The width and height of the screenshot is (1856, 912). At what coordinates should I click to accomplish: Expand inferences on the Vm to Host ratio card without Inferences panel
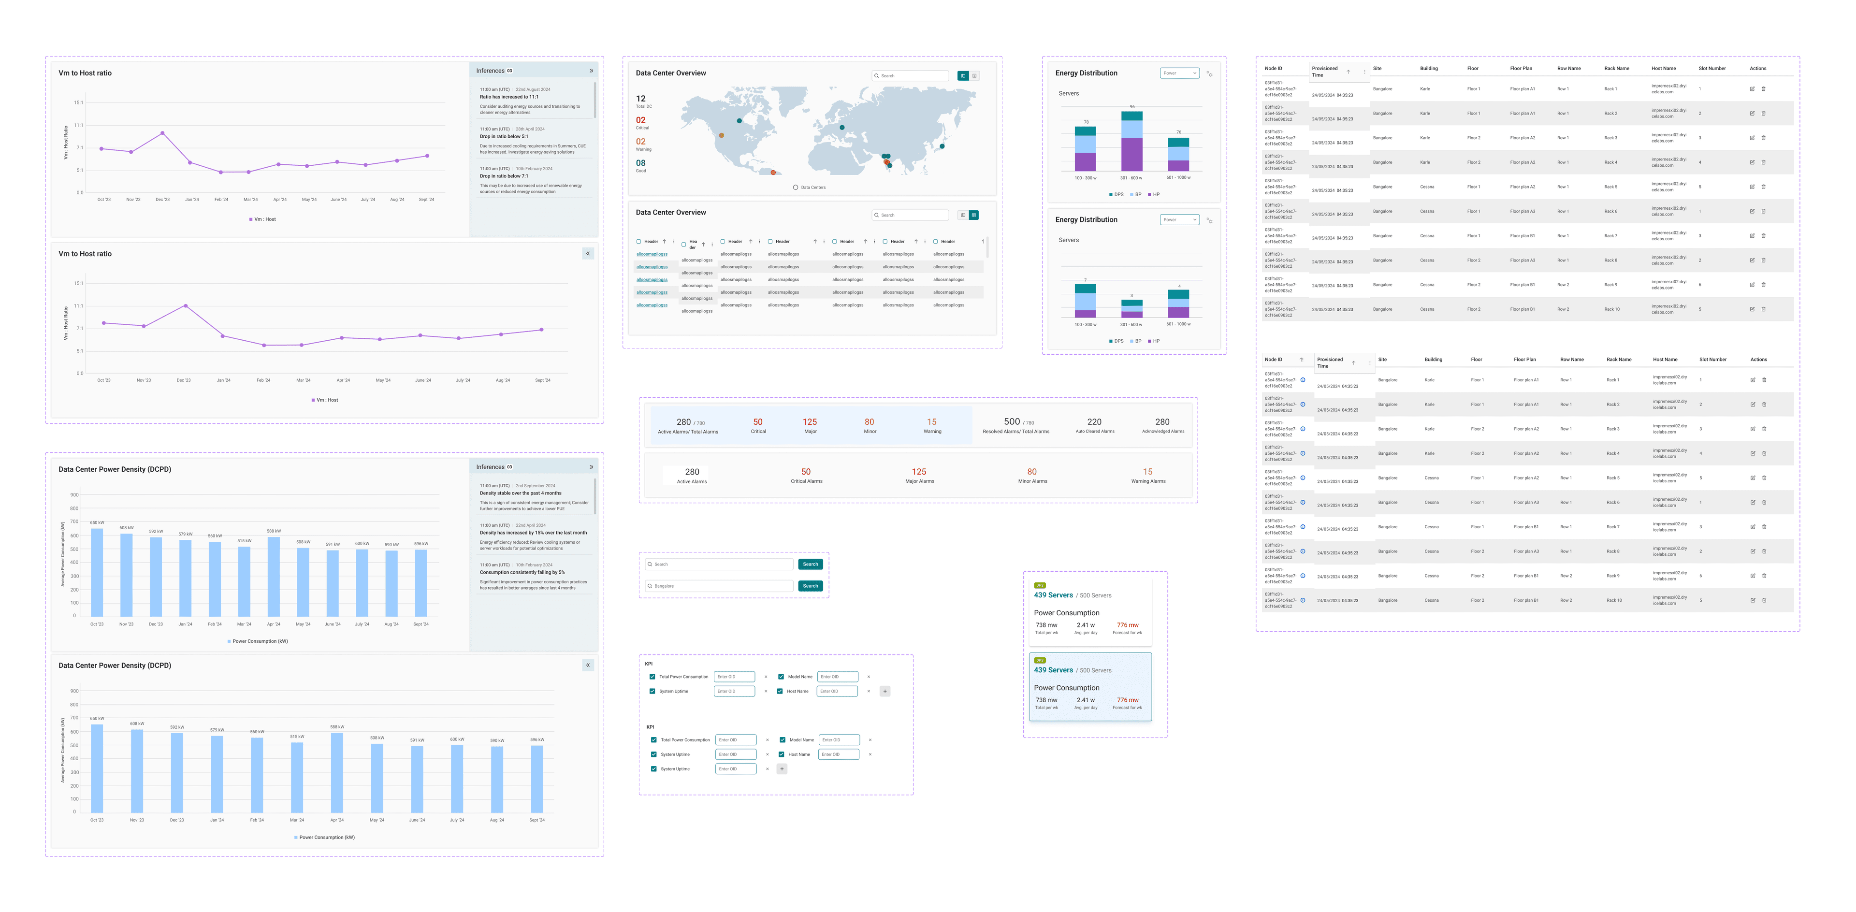point(588,254)
